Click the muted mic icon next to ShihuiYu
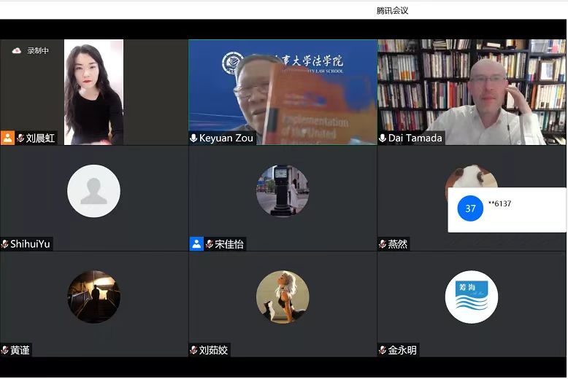 click(5, 244)
